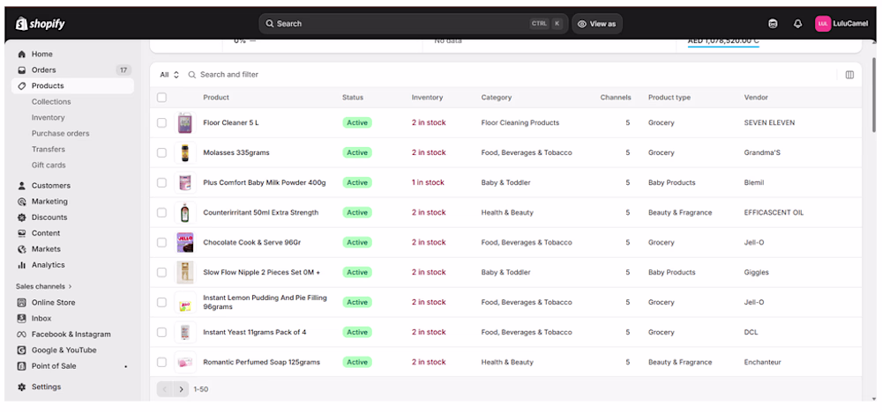Click the Orders badge showing 17
The height and width of the screenshot is (412, 882).
[123, 70]
